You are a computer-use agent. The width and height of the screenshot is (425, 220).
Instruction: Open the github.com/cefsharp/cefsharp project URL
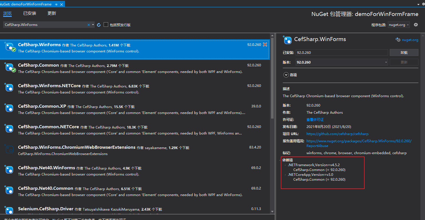337,134
